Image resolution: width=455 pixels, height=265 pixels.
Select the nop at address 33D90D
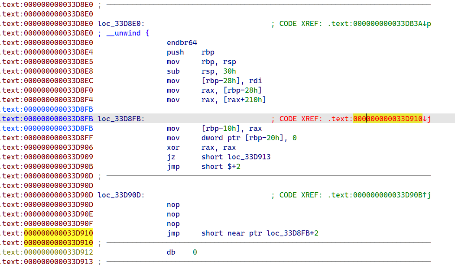(x=173, y=205)
